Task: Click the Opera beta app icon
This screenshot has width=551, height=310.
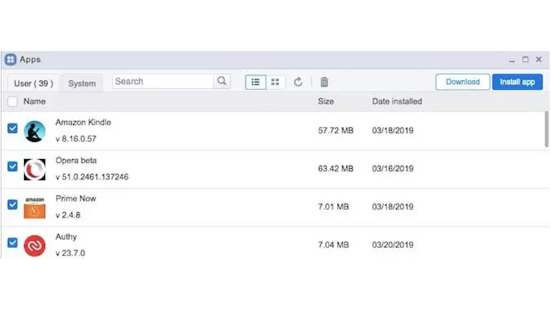Action: [34, 169]
